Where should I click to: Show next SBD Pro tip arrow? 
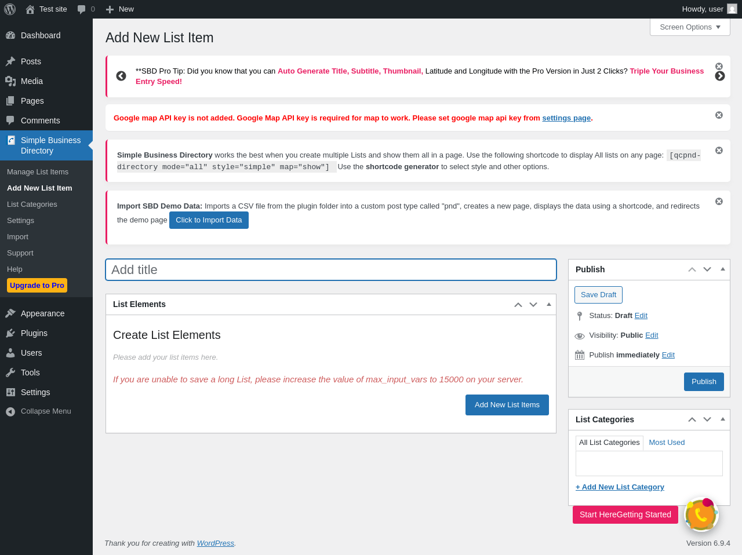[x=720, y=76]
